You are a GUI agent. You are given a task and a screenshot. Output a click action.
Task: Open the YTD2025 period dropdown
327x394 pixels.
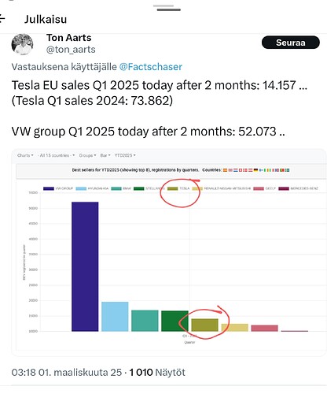(x=125, y=155)
